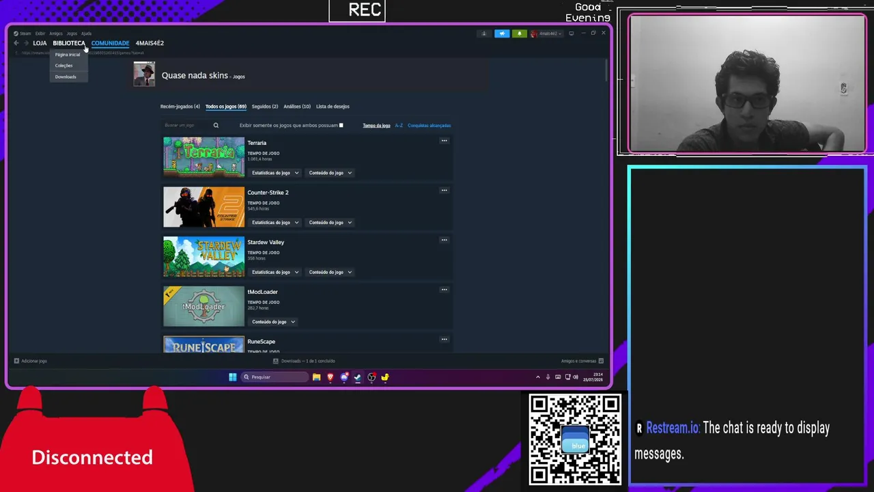The width and height of the screenshot is (874, 492).
Task: Open the 4MAIS4E2 profile tab
Action: click(x=150, y=43)
